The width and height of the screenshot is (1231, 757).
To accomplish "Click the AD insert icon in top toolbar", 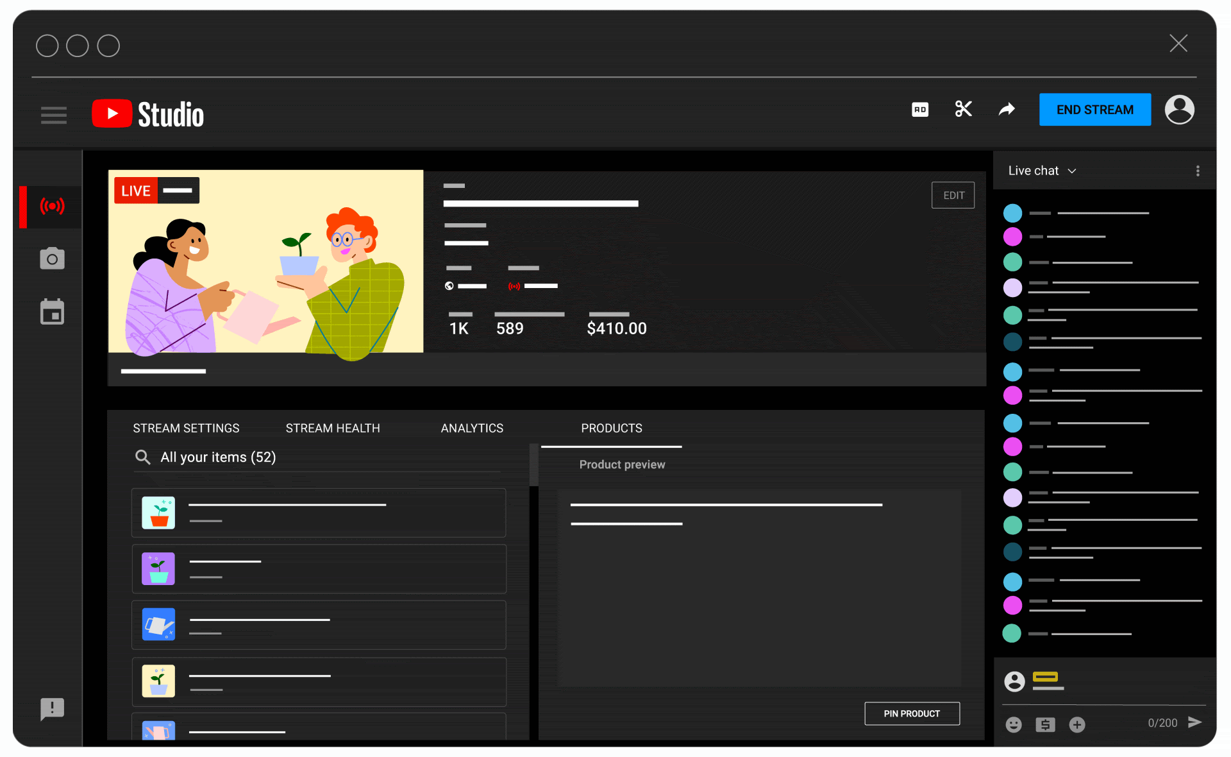I will click(x=921, y=108).
